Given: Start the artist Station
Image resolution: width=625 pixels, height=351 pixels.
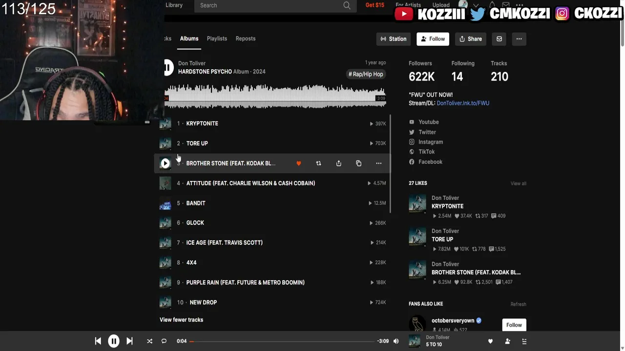Looking at the screenshot, I should [x=394, y=39].
